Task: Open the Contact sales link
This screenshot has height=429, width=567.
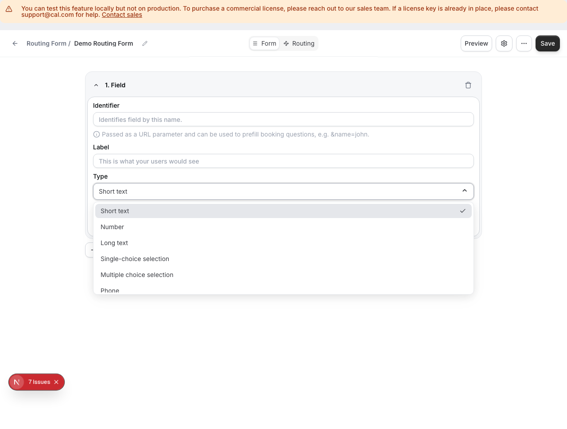Action: [121, 15]
